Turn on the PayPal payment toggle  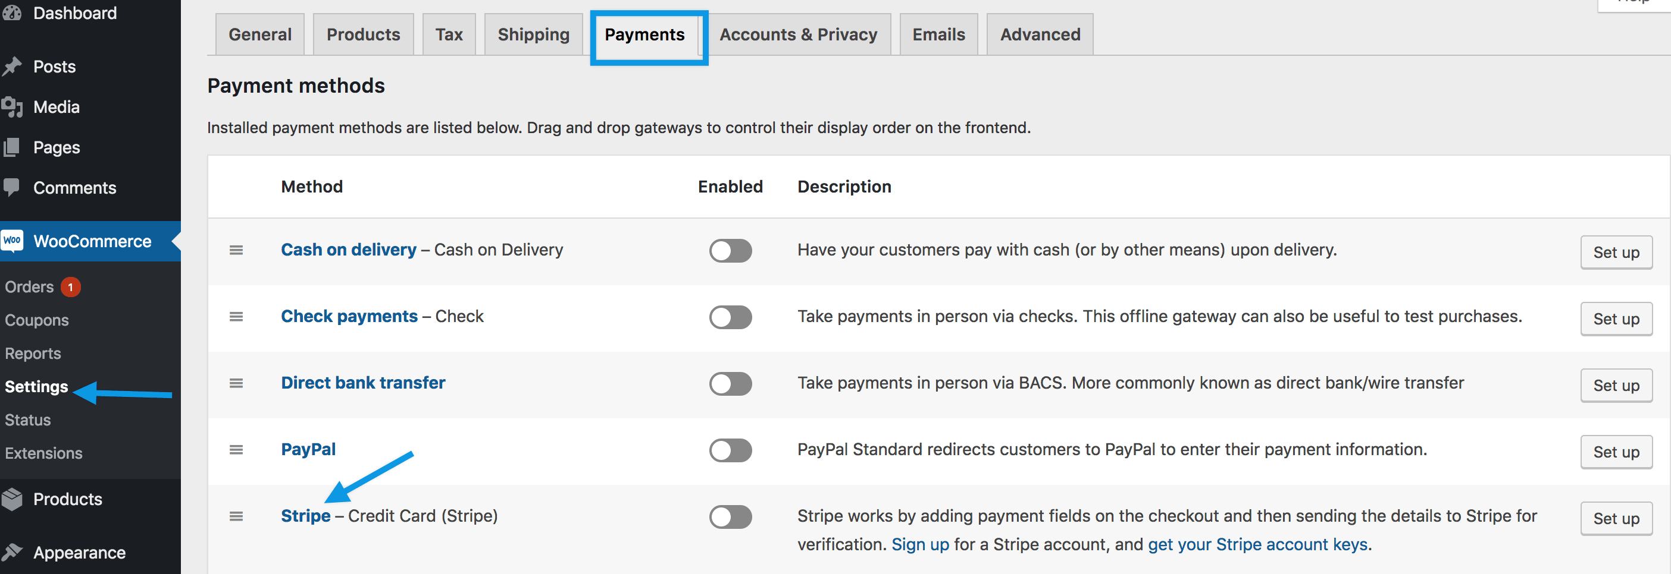pyautogui.click(x=730, y=450)
